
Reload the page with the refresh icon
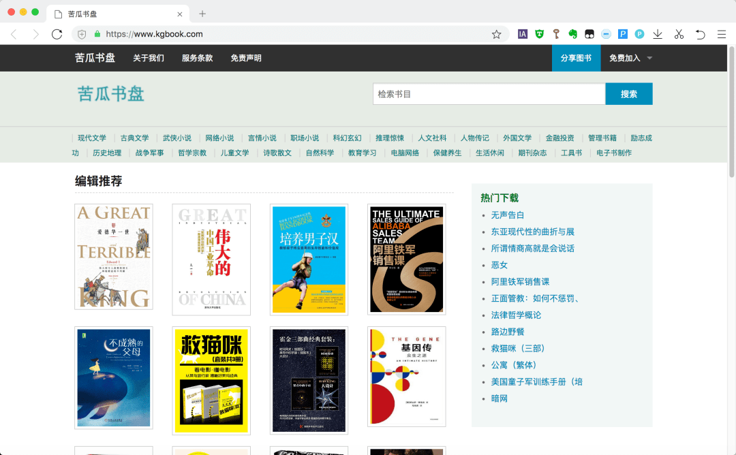tap(57, 34)
